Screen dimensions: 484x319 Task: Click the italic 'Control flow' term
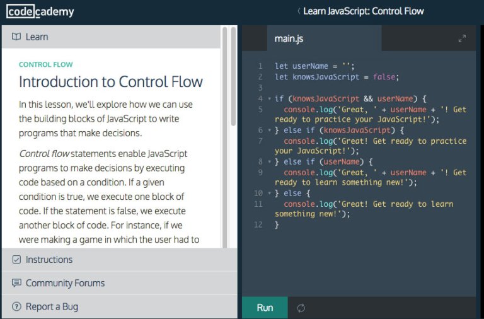[44, 153]
